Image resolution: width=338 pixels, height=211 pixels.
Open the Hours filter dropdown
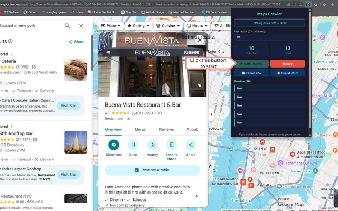pyautogui.click(x=197, y=26)
